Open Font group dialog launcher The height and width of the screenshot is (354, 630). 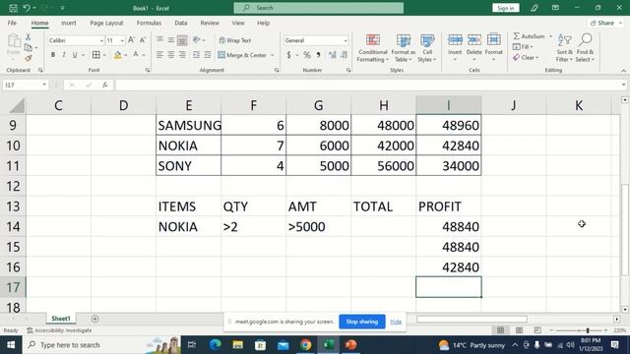click(x=148, y=70)
